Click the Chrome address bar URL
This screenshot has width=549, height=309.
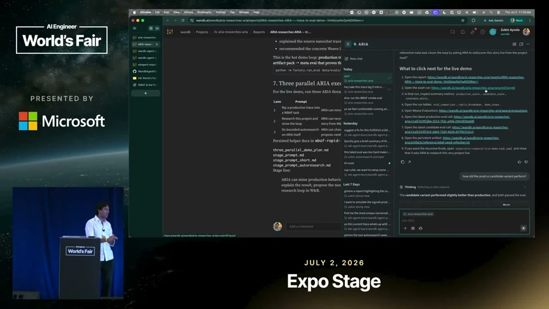[280, 21]
